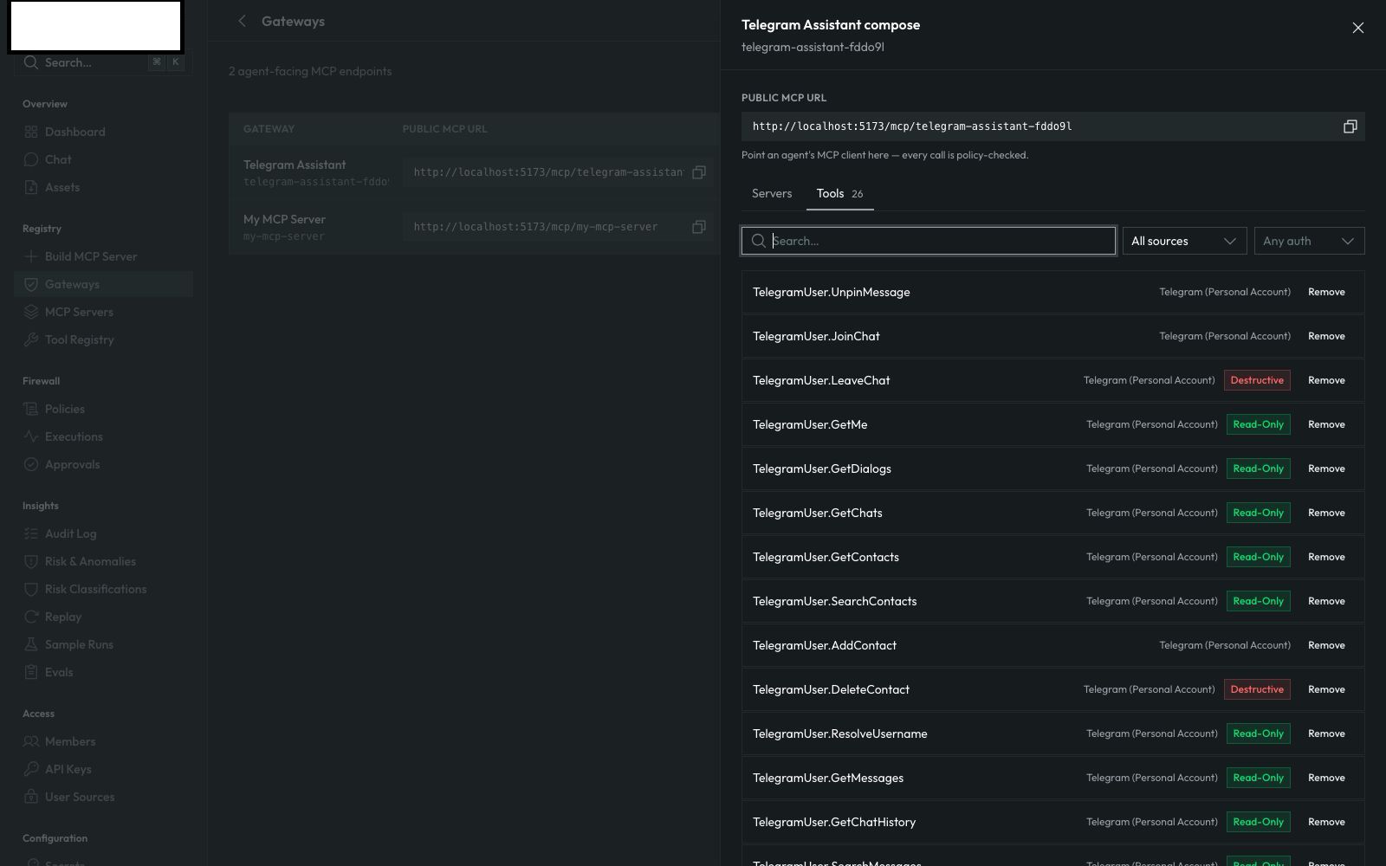Click the Read-Only badge on ResolveUsername
The height and width of the screenshot is (866, 1386).
(x=1258, y=734)
